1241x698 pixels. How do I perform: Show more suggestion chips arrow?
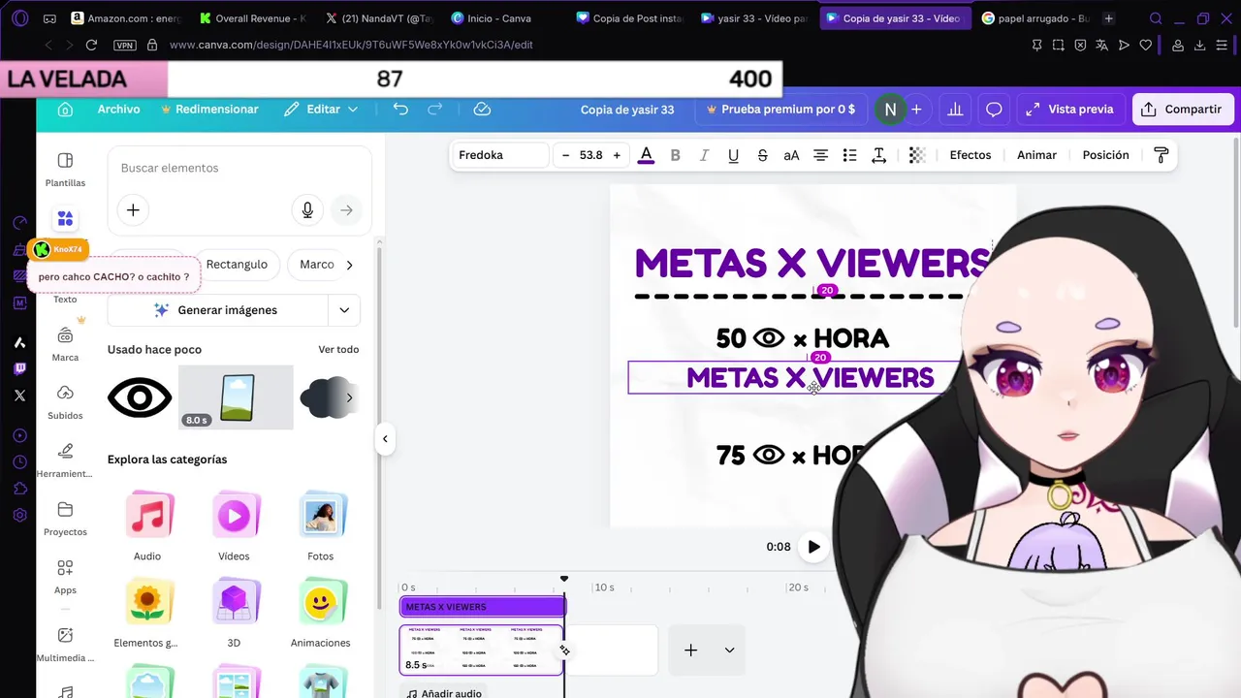pos(350,265)
